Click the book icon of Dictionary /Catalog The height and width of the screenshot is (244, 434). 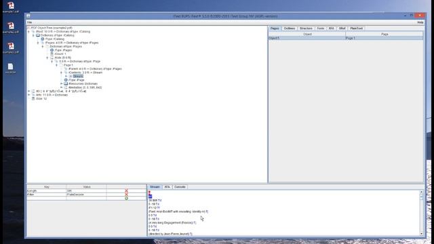click(38, 35)
